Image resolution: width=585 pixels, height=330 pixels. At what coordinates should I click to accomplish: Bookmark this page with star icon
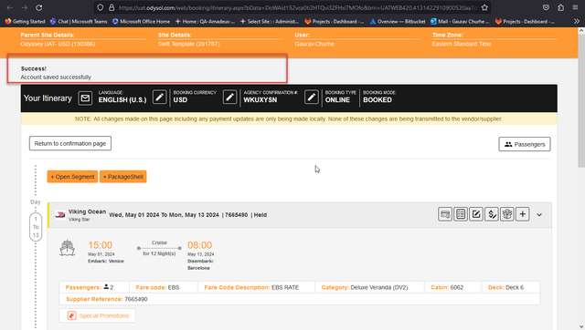tap(484, 7)
